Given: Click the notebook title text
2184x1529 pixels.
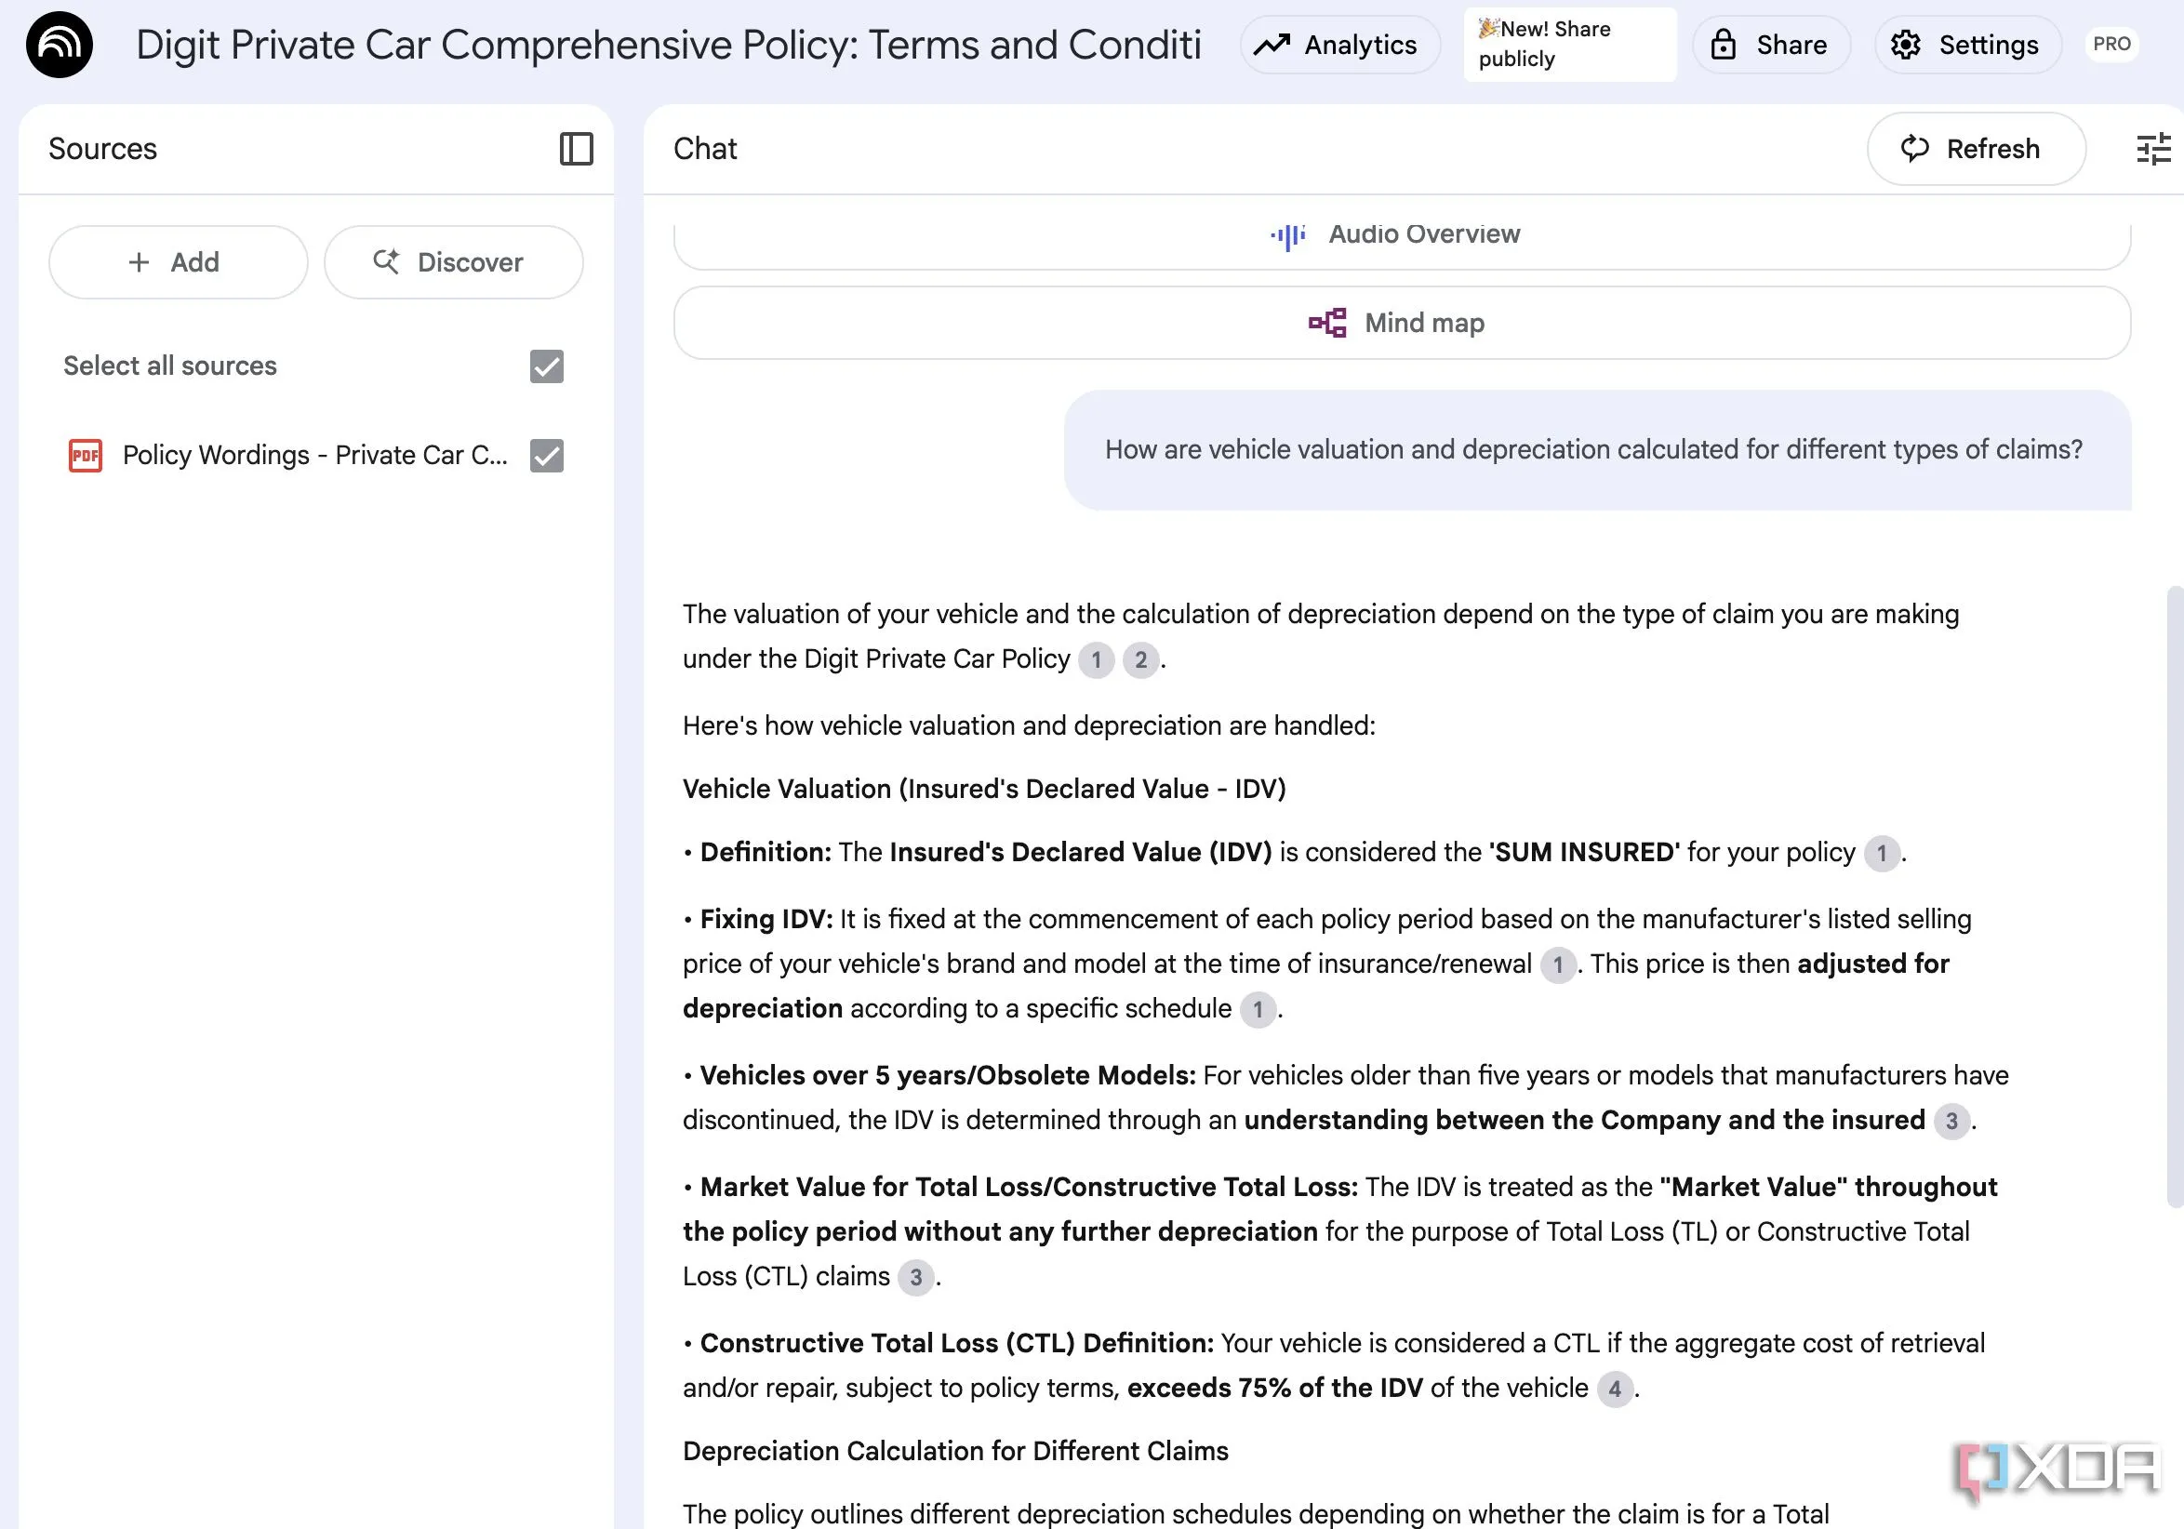Looking at the screenshot, I should click(668, 45).
